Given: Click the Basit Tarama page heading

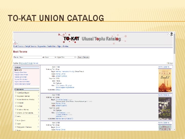Looking at the screenshot, I should pos(20,52).
